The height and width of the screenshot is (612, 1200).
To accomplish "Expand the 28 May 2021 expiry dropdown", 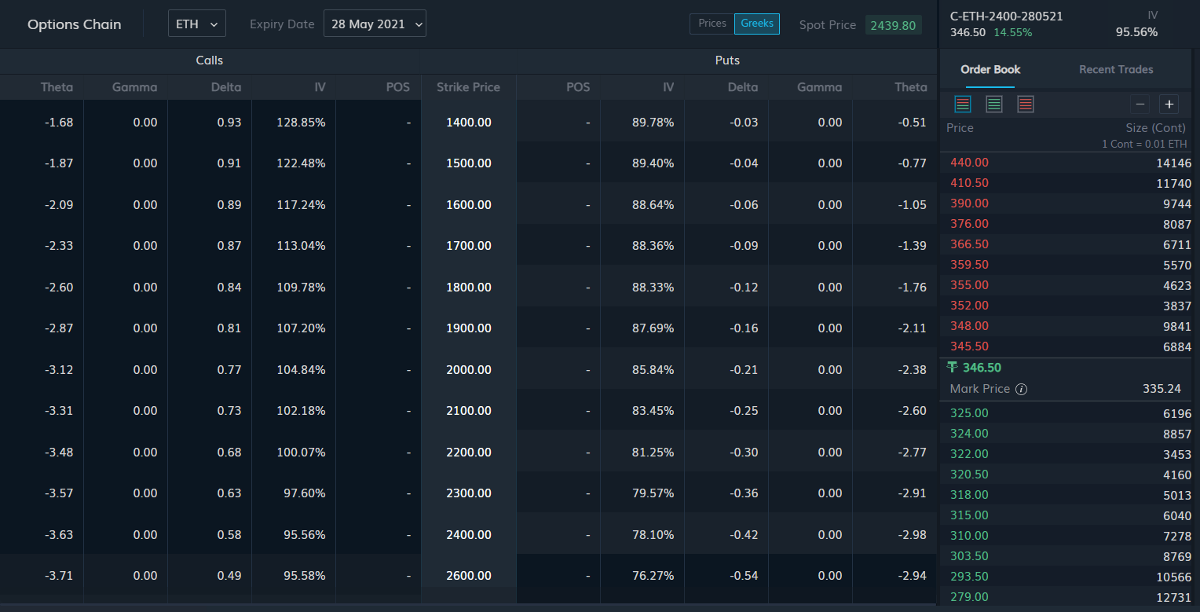I will click(375, 24).
